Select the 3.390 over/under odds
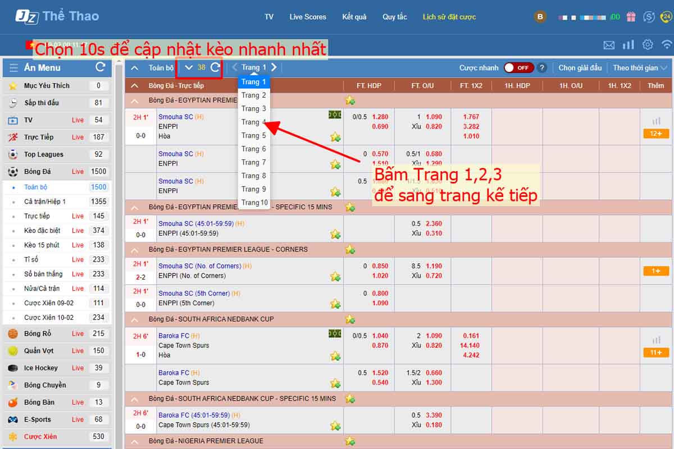Image resolution: width=674 pixels, height=449 pixels. (x=434, y=415)
